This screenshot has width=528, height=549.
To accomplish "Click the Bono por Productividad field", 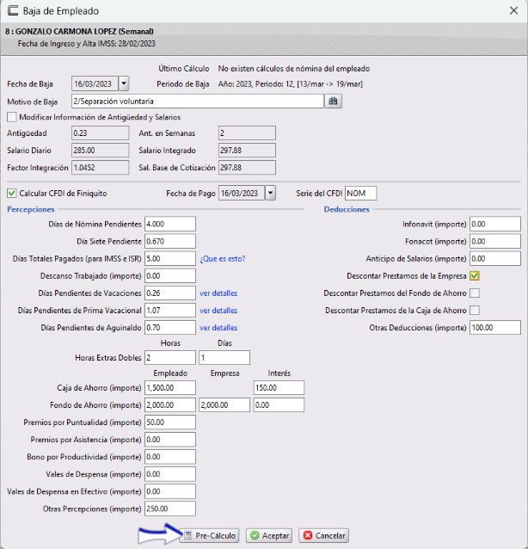I will coord(170,457).
